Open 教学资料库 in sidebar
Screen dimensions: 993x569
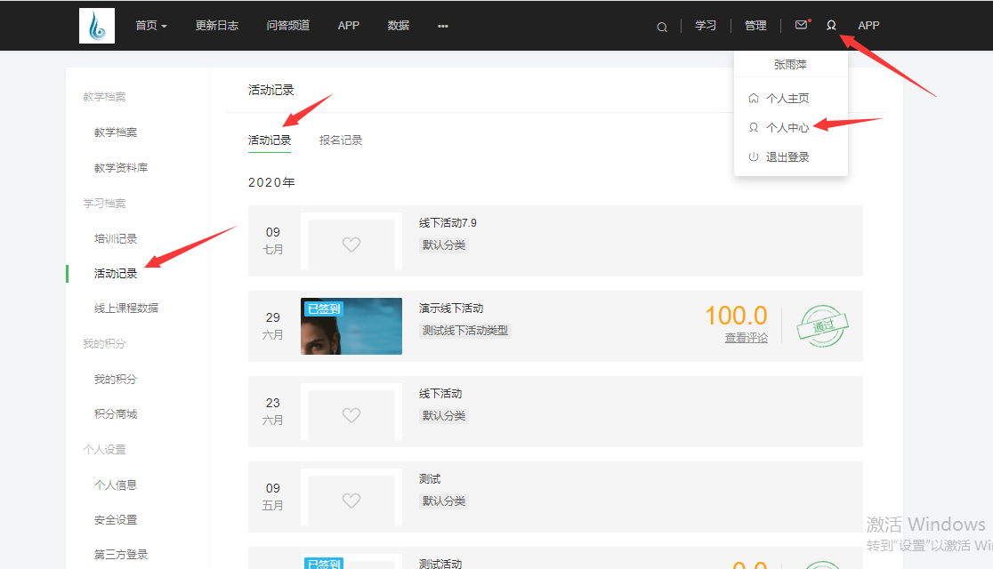[x=121, y=168]
